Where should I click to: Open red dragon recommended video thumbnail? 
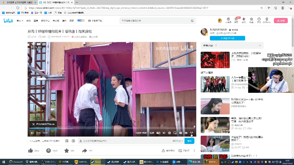pyautogui.click(x=215, y=60)
